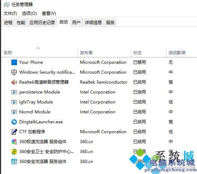Click the Windows Security shield icon
The width and height of the screenshot is (197, 174).
[x=14, y=72]
